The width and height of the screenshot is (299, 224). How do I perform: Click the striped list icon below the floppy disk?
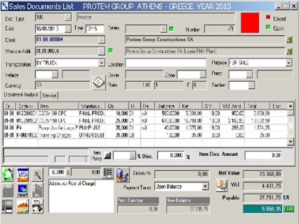(7, 206)
